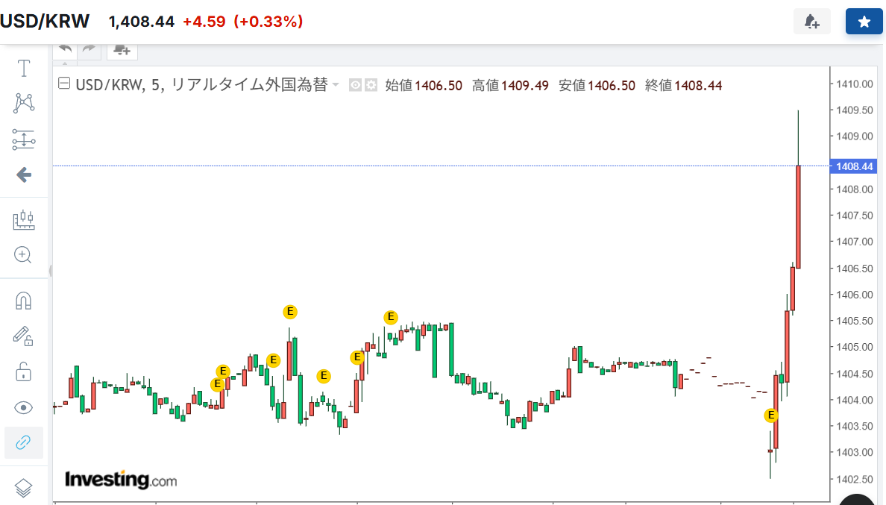Toggle hide all drawings eye icon
The width and height of the screenshot is (886, 505).
pos(24,407)
